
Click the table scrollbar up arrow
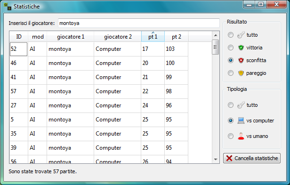[216, 35]
